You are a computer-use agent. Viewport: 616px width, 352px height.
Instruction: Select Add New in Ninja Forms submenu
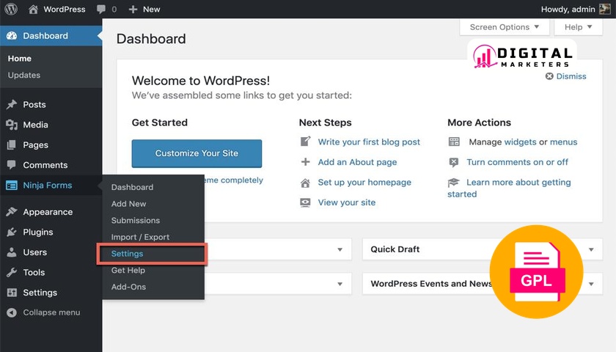point(128,204)
